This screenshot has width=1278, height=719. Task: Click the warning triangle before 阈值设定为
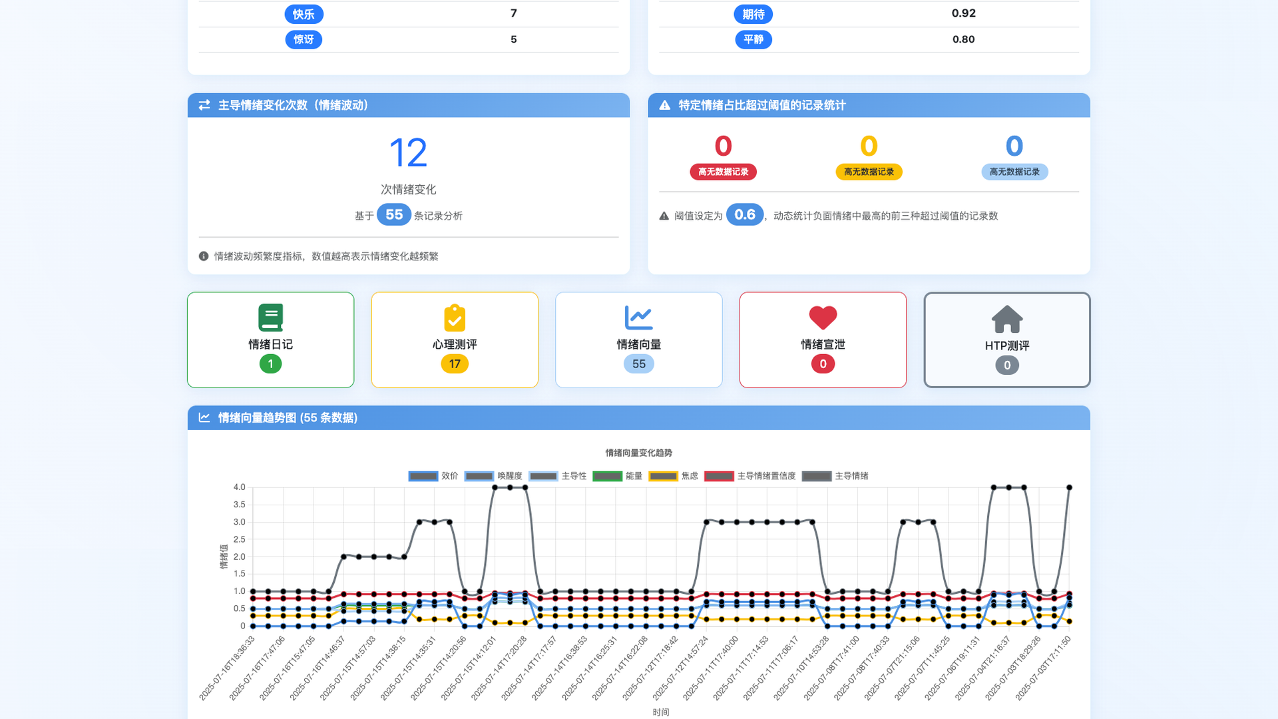click(664, 216)
